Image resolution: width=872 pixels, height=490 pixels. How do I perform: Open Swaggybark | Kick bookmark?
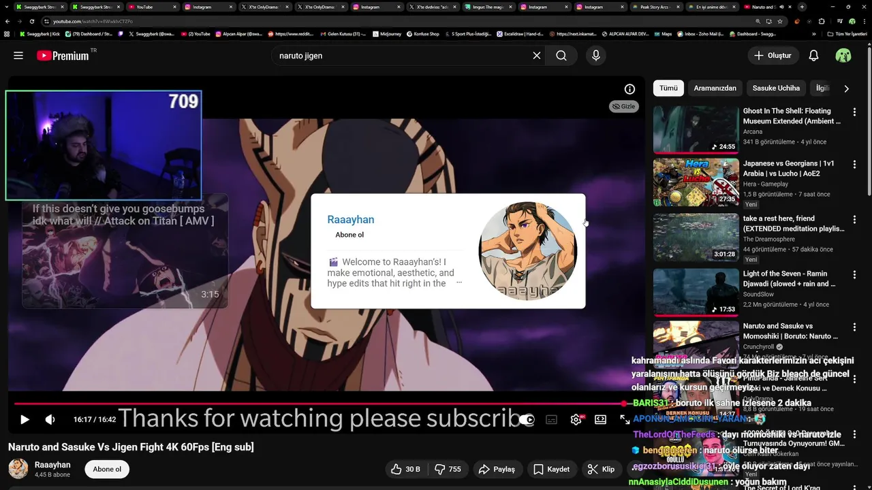tap(40, 33)
